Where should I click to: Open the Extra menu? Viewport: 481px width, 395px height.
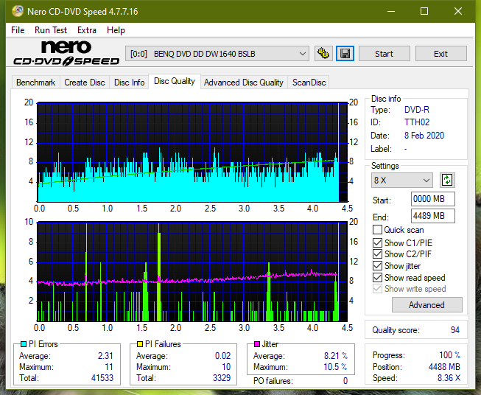coord(87,30)
